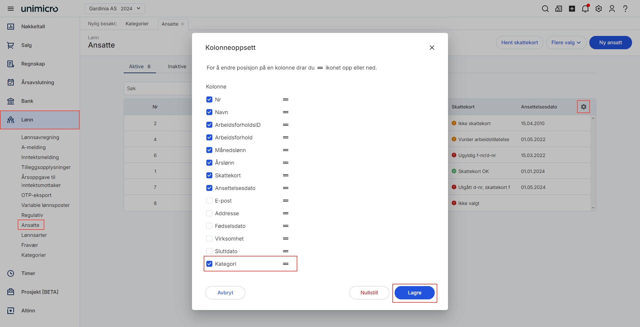
Task: Open Lønnsavregning in the sidebar menu
Action: pos(40,137)
